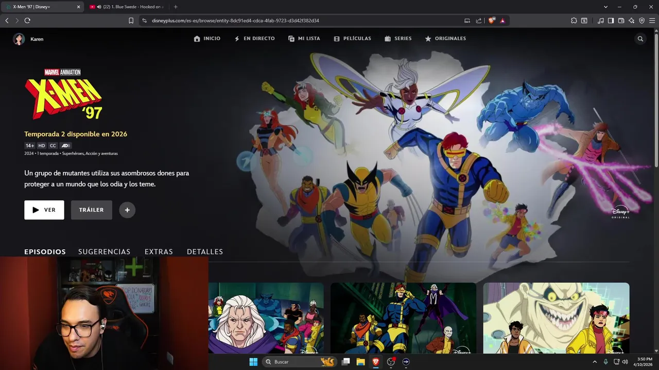
Task: Open episode thumbnail with grinning monster and Jubilee
Action: (x=556, y=318)
